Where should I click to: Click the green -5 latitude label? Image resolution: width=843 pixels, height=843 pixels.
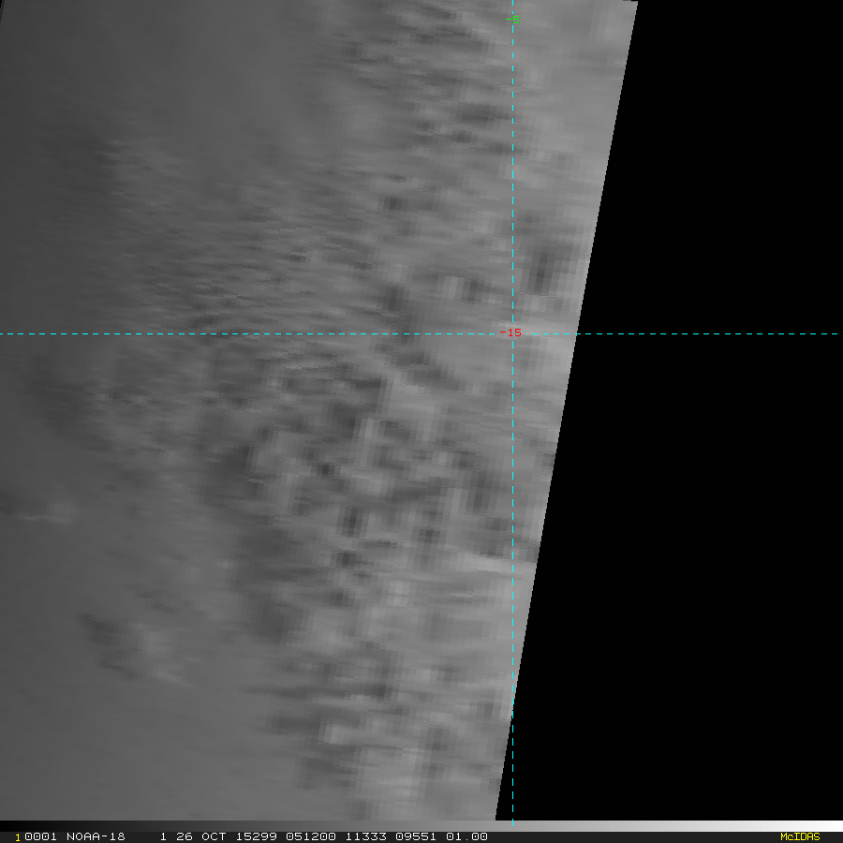[511, 20]
